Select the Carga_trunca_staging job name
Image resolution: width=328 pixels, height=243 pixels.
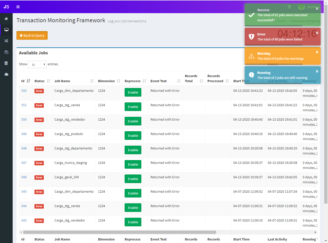71,163
